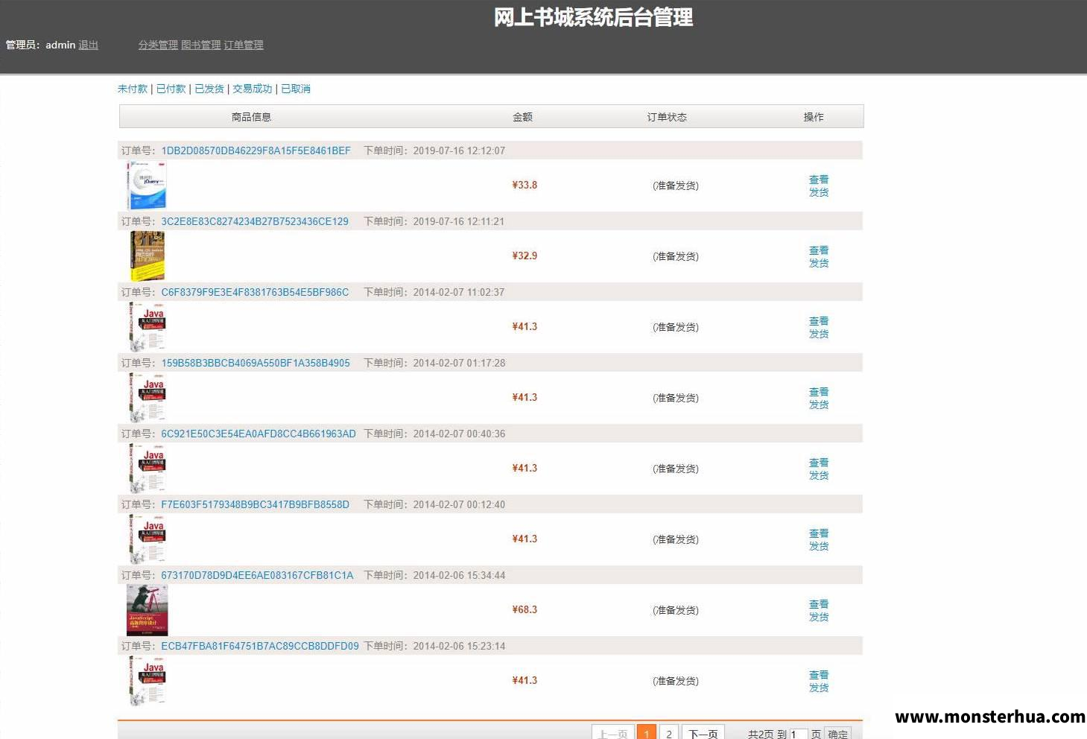This screenshot has height=739, width=1087.
Task: Log out via the 退出 link
Action: click(x=89, y=45)
